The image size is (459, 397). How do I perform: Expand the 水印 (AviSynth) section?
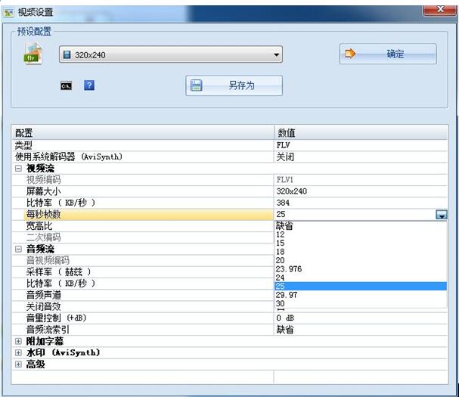(18, 352)
